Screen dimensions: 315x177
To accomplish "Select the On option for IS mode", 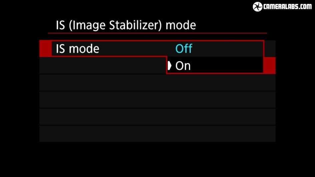I will [183, 66].
